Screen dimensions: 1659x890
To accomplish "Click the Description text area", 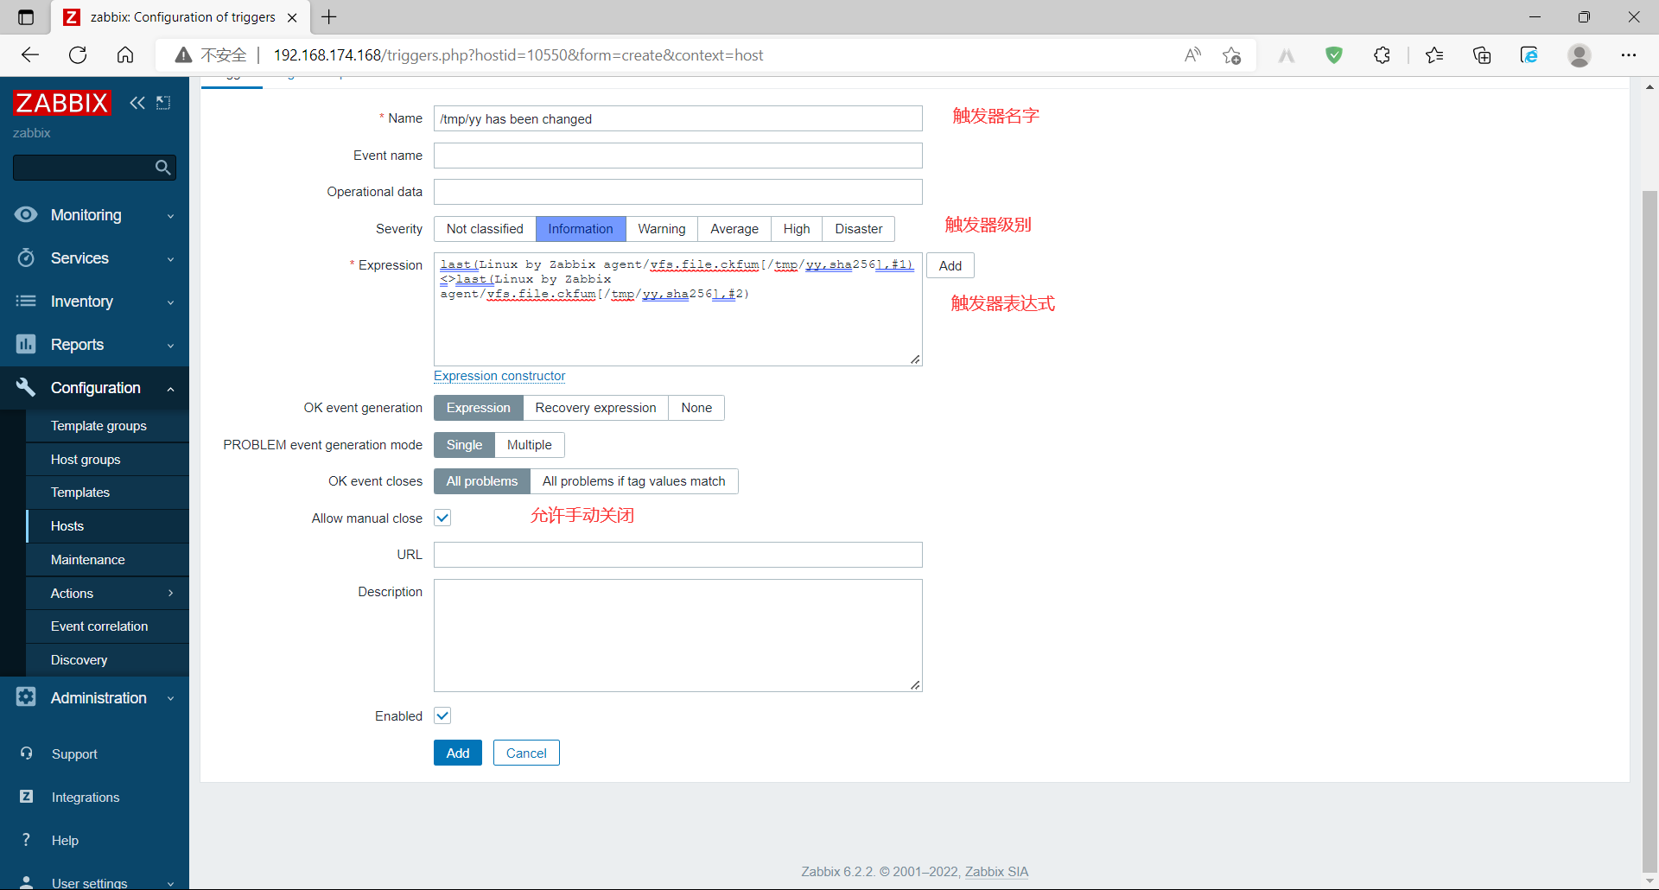I will coord(678,635).
